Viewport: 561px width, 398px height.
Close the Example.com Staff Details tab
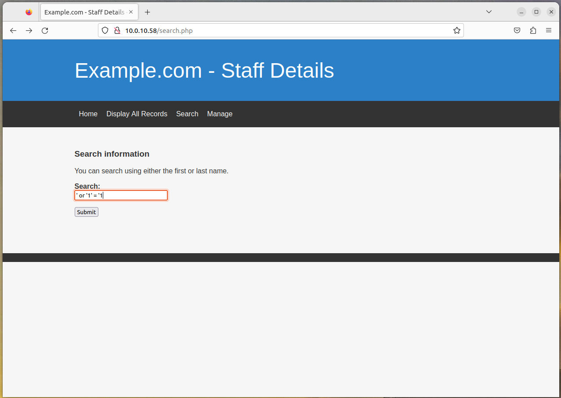(131, 12)
